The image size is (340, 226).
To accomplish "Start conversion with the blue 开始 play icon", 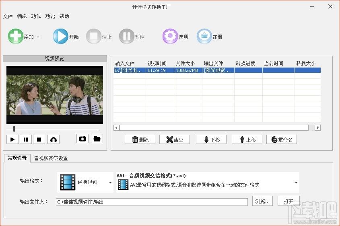I will tap(60, 36).
